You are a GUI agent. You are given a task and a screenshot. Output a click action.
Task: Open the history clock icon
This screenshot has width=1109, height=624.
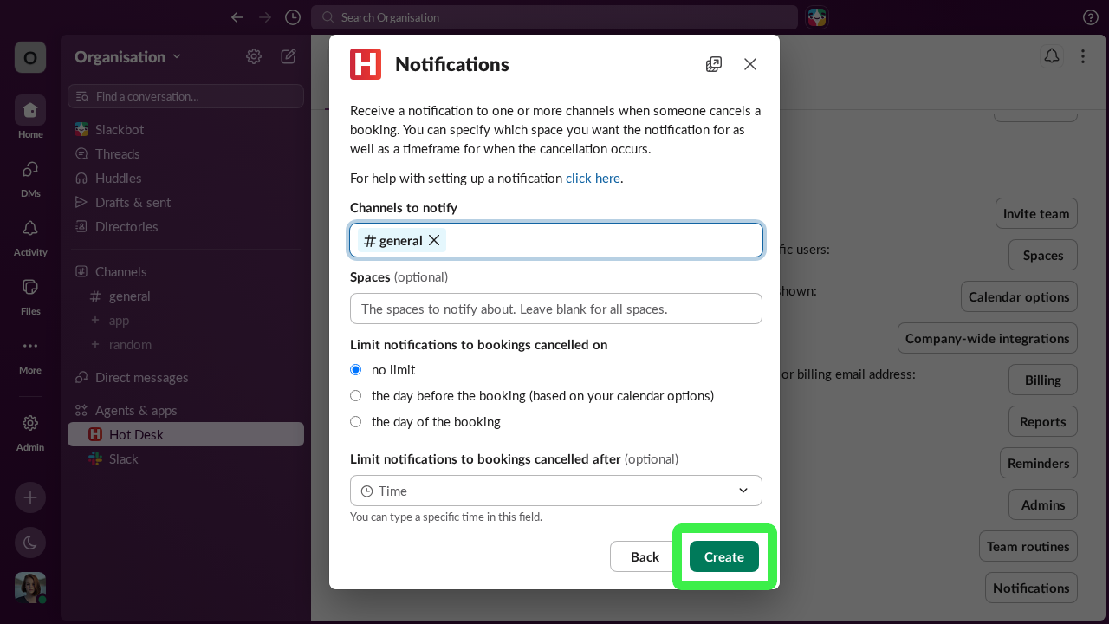click(293, 17)
